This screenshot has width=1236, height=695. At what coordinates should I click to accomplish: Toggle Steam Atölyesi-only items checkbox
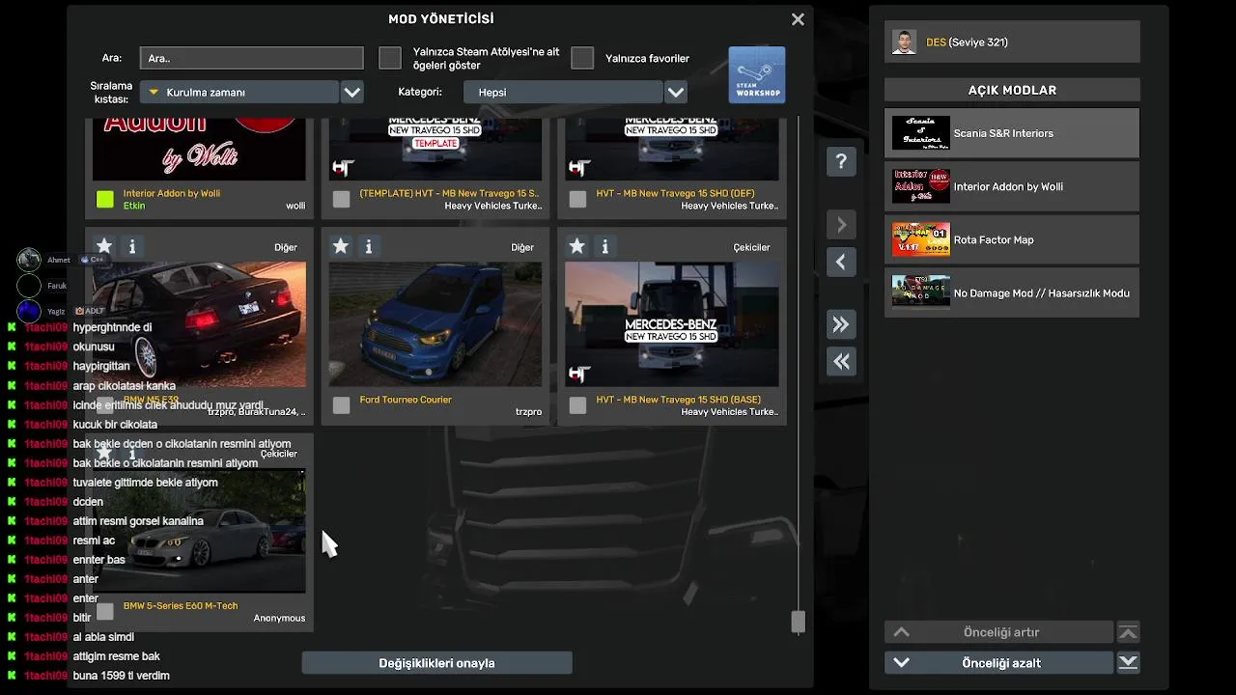(x=390, y=58)
